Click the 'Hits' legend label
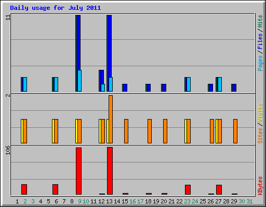The image size is (266, 207). [x=260, y=21]
